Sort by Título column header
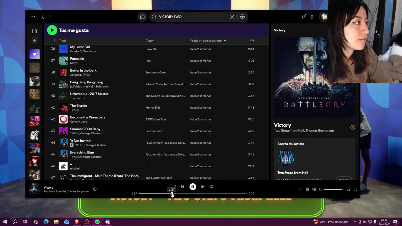This screenshot has width=402, height=226. (x=63, y=40)
